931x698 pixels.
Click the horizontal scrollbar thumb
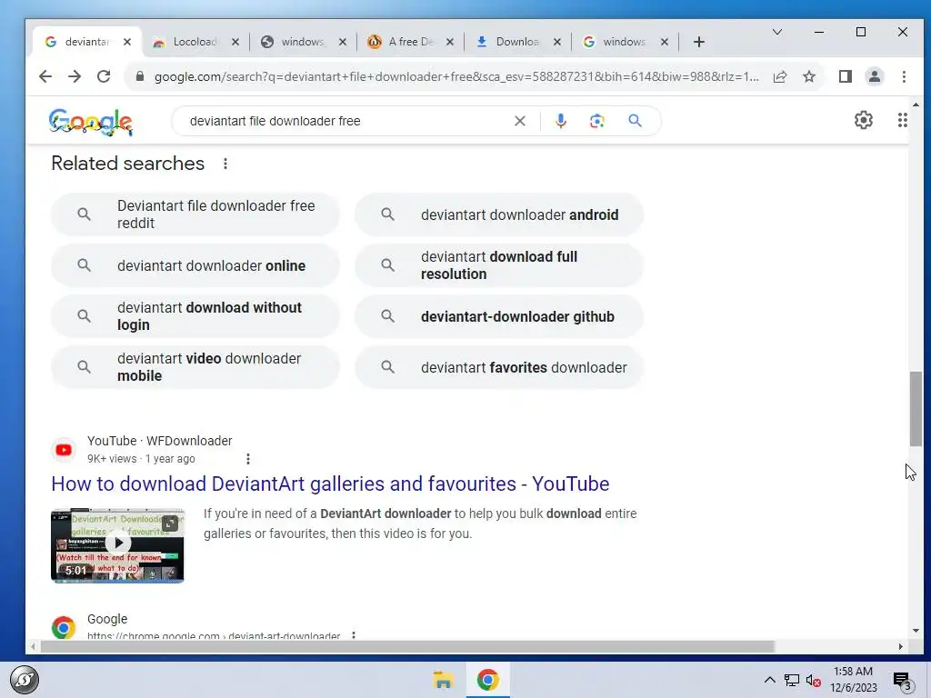pos(407,646)
